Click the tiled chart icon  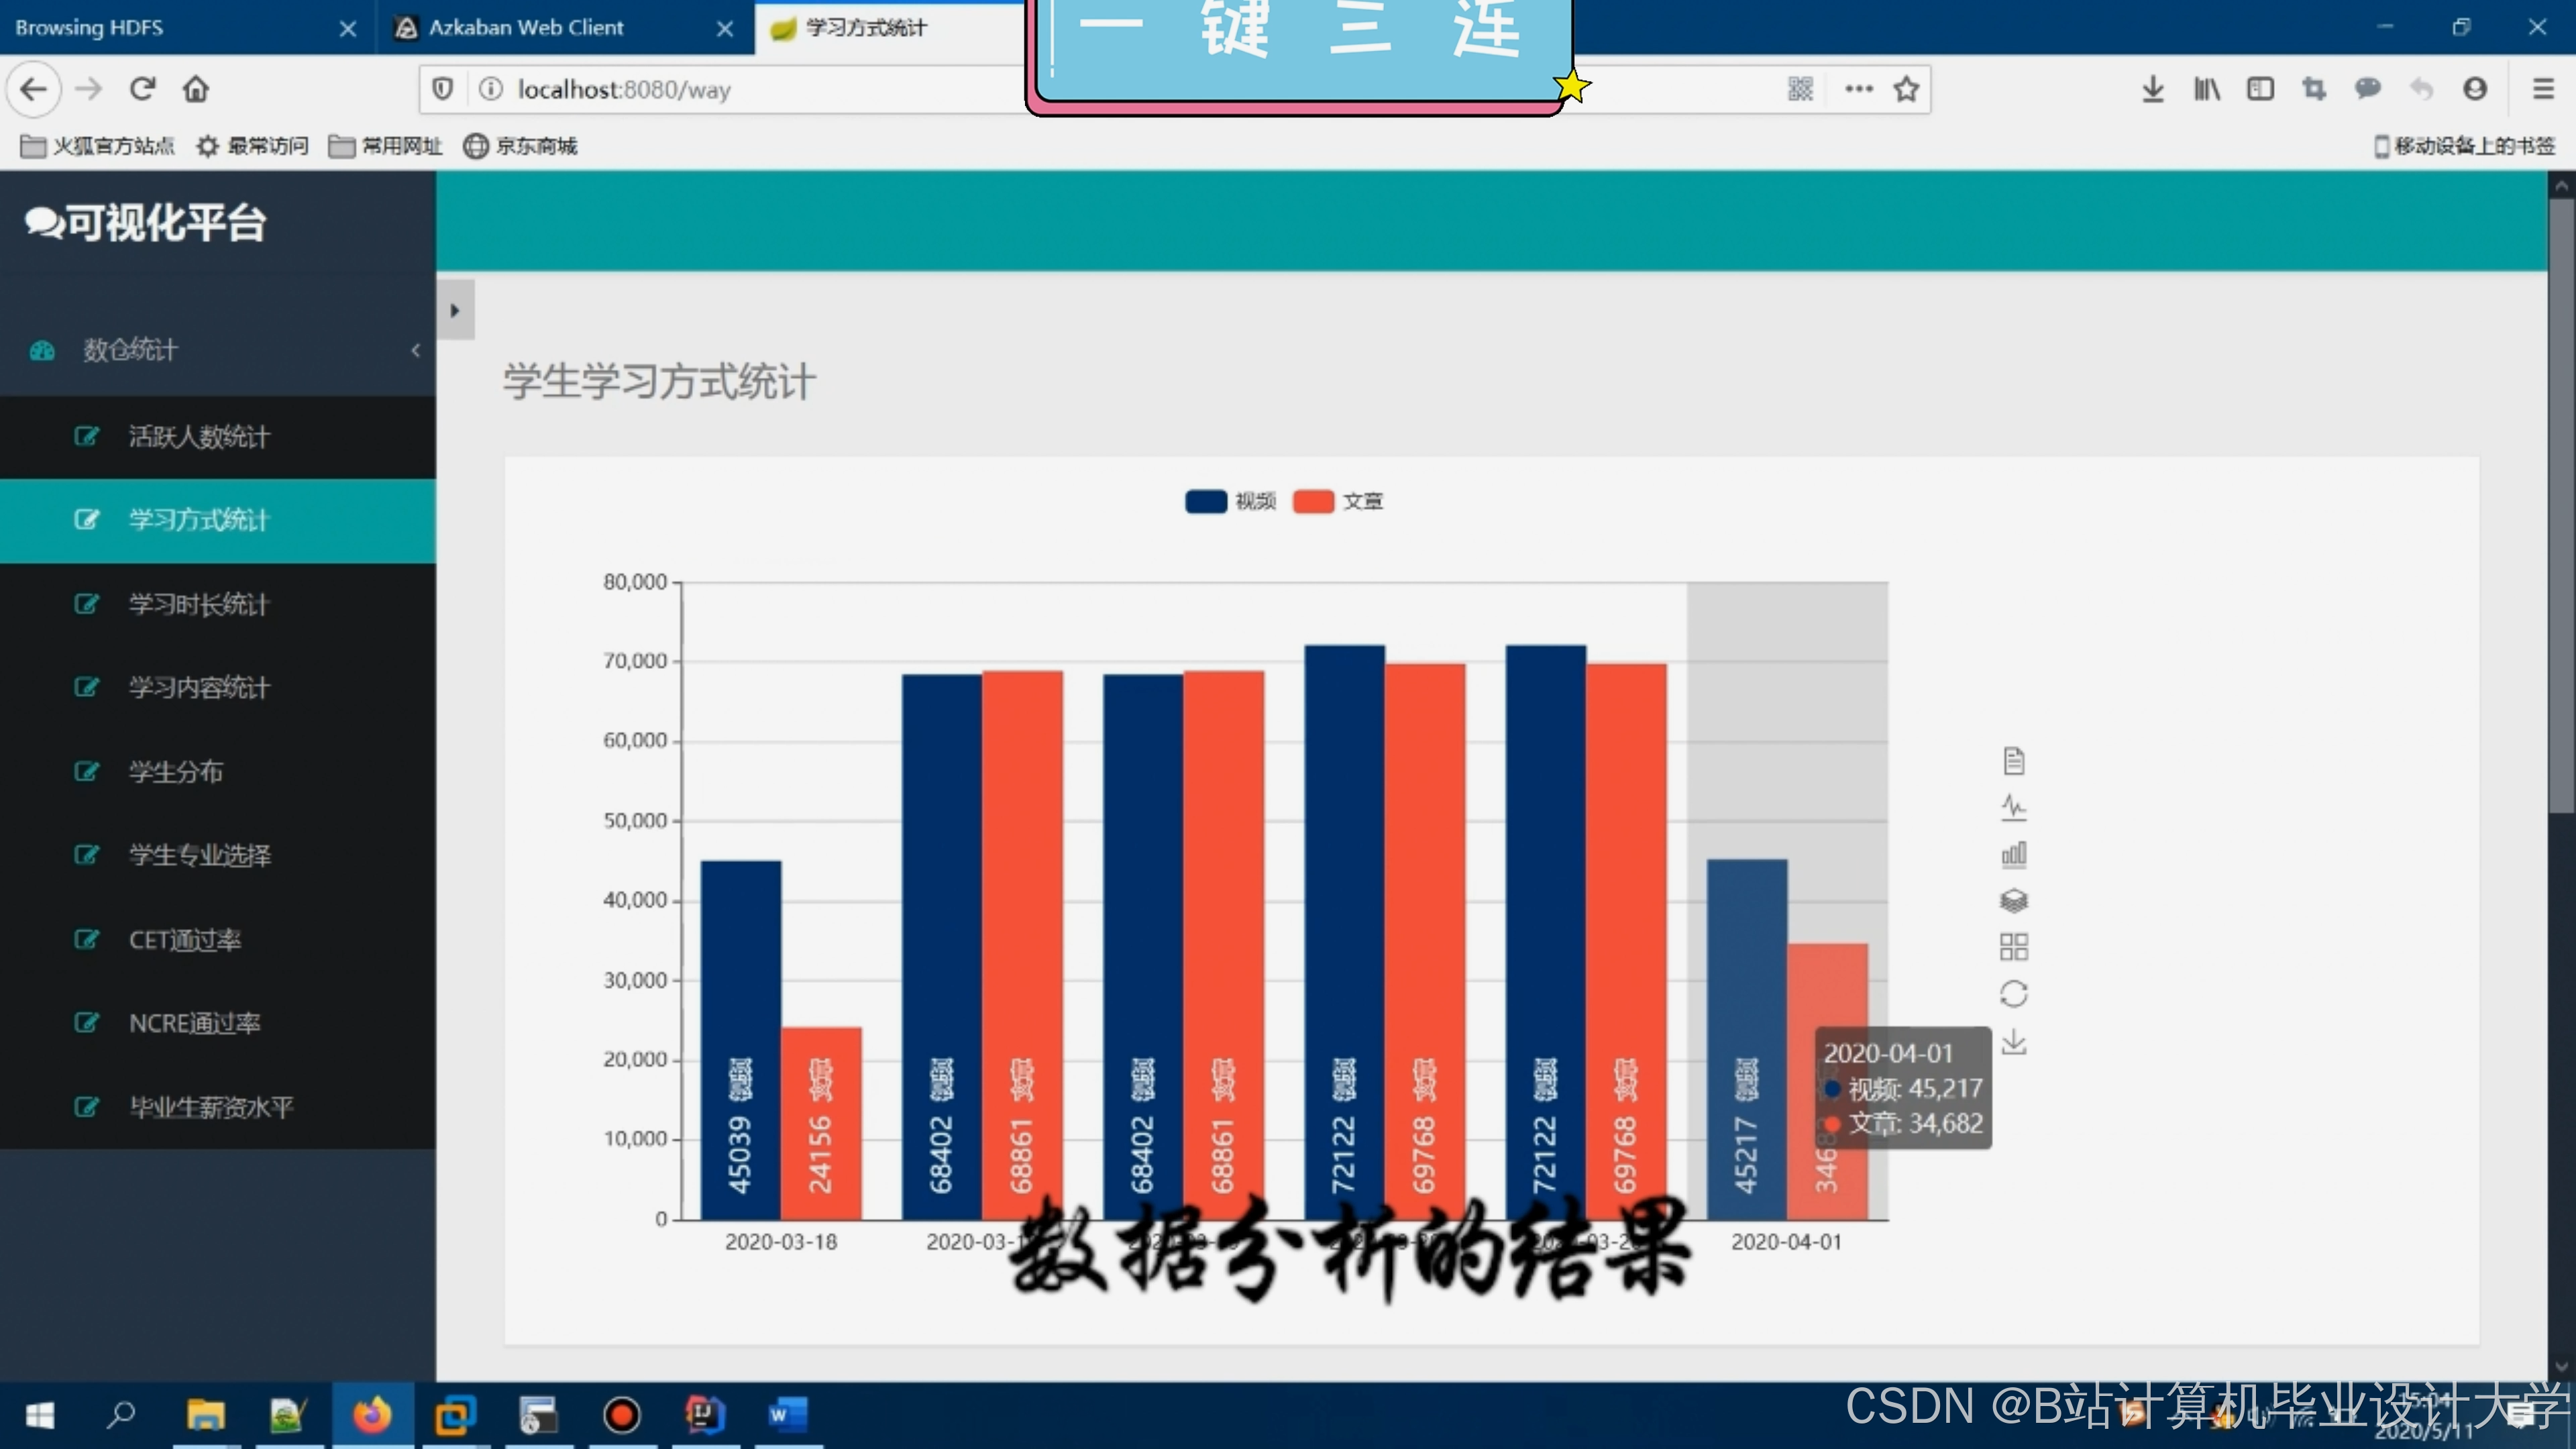click(2013, 947)
